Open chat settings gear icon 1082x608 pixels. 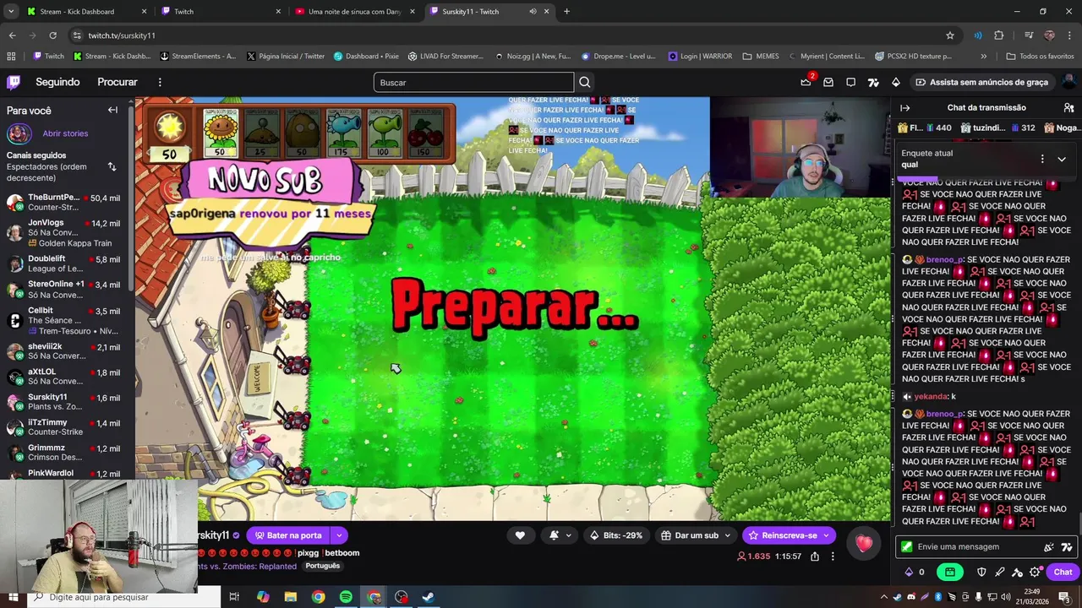tap(1036, 572)
